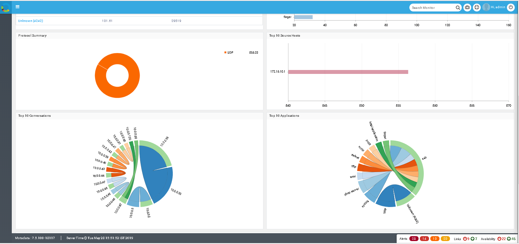Click the orange alerts badge 10
The image size is (519, 244).
pyautogui.click(x=435, y=239)
